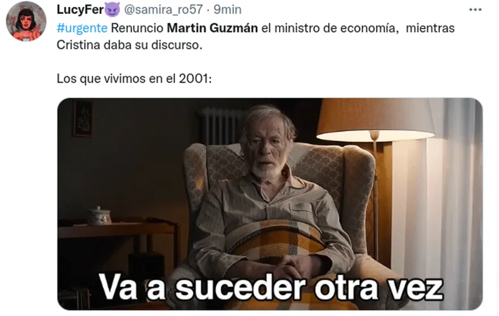Click the sugar bowl on the side table
Screen dimensions: 499x316
click(99, 216)
